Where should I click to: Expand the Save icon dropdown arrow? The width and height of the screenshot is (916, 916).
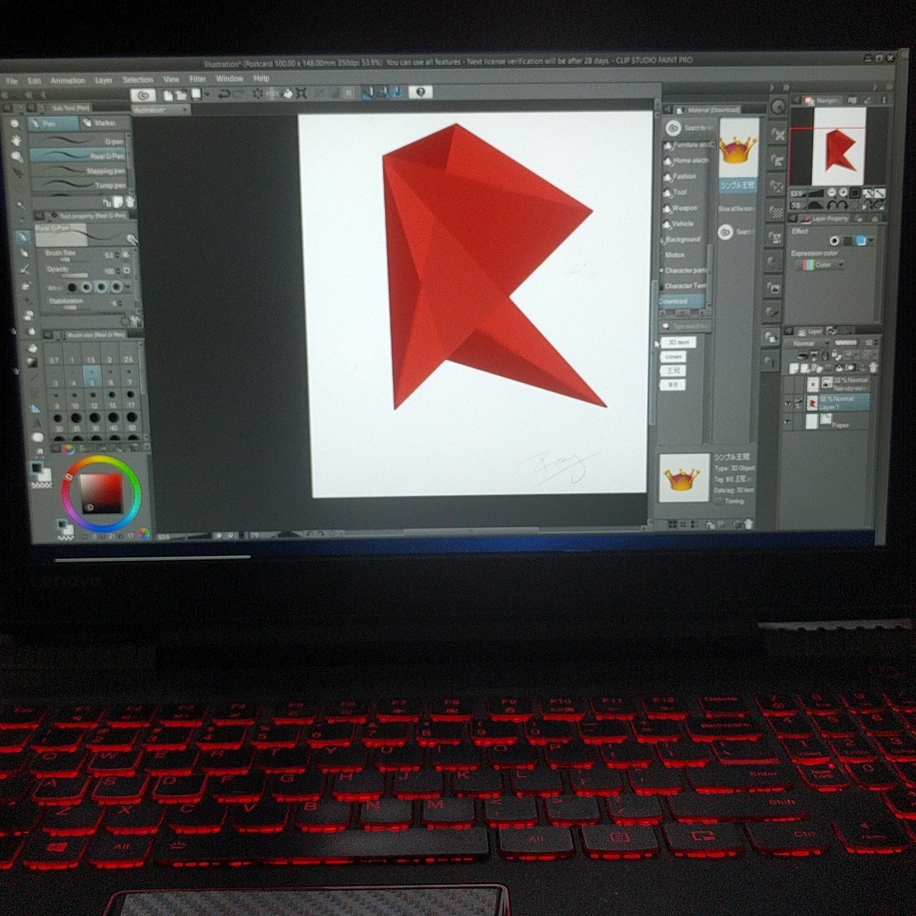click(x=207, y=95)
